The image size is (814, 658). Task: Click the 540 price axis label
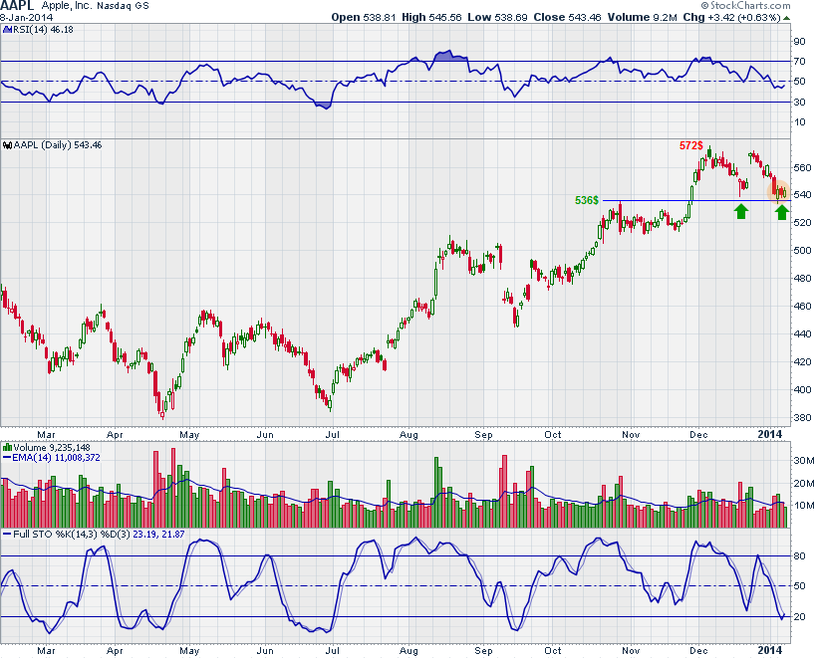click(x=802, y=195)
